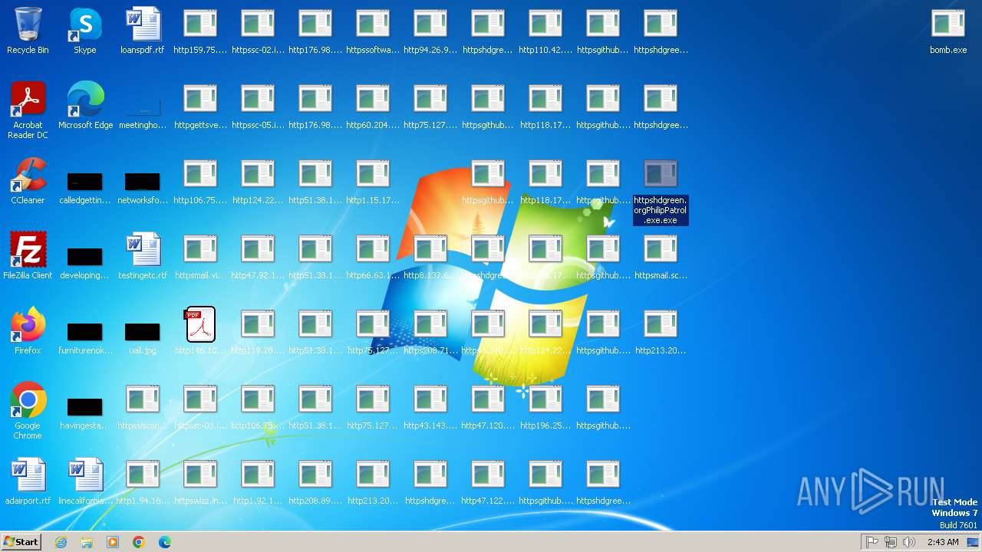Image resolution: width=982 pixels, height=552 pixels.
Task: Open the CCleaner desktop shortcut
Action: [28, 181]
